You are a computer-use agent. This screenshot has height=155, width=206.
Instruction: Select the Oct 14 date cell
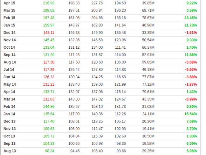(9, 47)
